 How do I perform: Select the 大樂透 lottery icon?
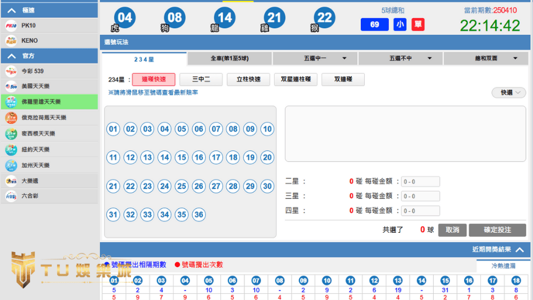coord(11,181)
